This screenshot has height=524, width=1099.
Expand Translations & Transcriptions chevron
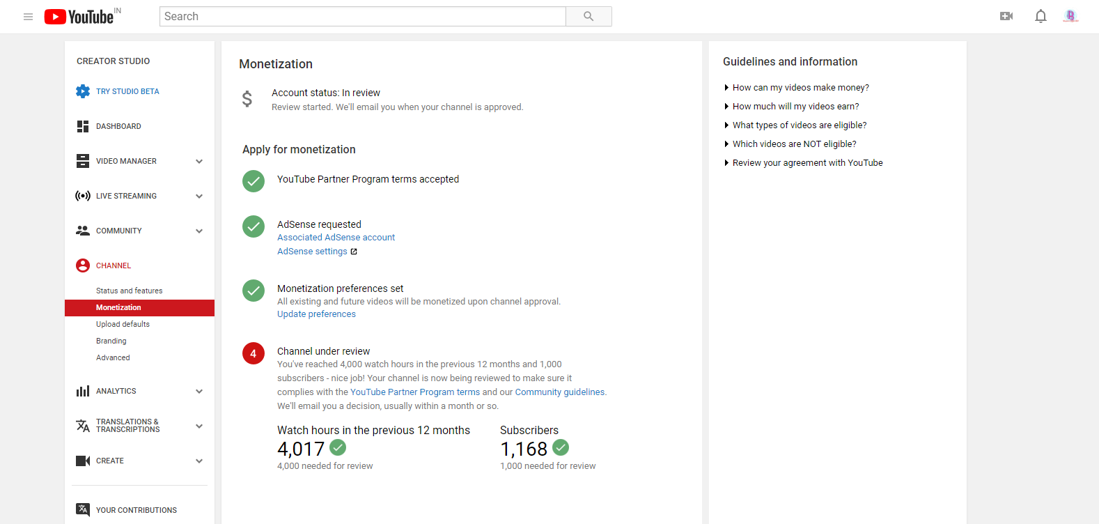[199, 426]
